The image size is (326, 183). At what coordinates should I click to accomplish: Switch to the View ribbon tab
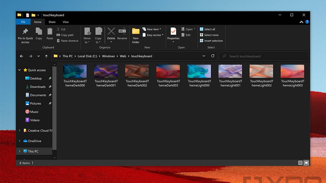[x=66, y=22]
